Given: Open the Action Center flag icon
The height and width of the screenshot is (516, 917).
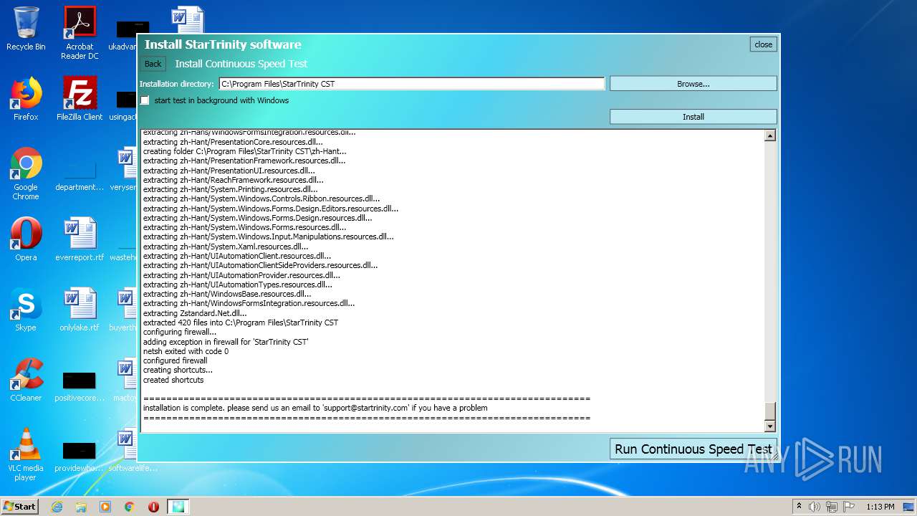Looking at the screenshot, I should pos(848,507).
